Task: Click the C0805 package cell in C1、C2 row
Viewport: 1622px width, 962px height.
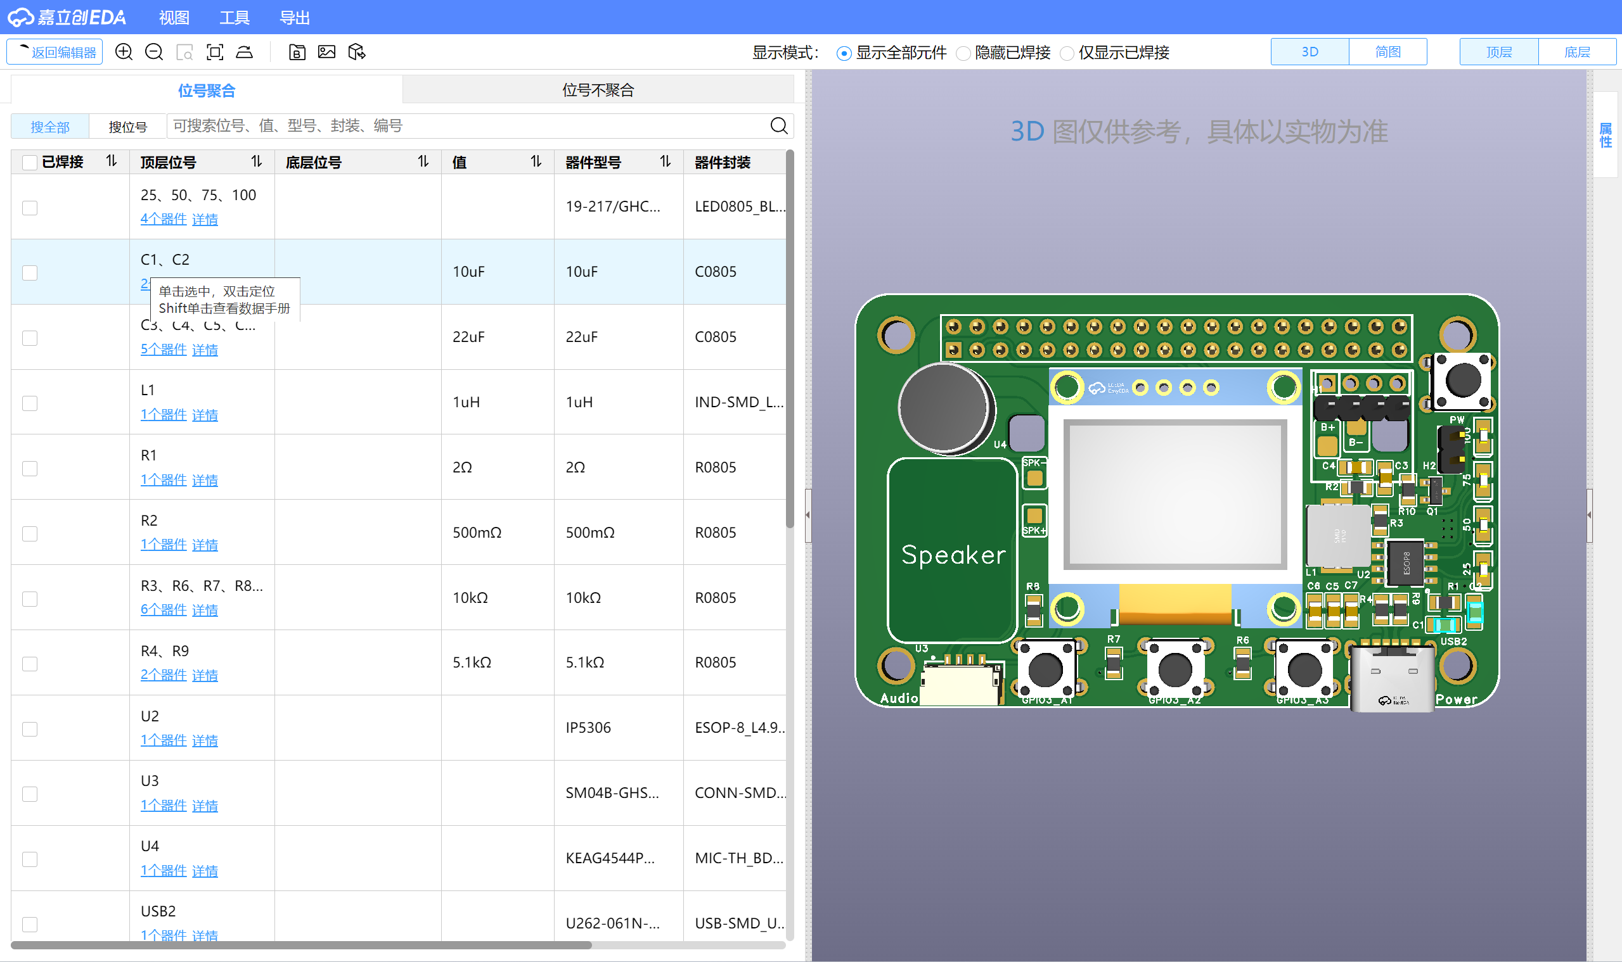Action: (x=735, y=272)
